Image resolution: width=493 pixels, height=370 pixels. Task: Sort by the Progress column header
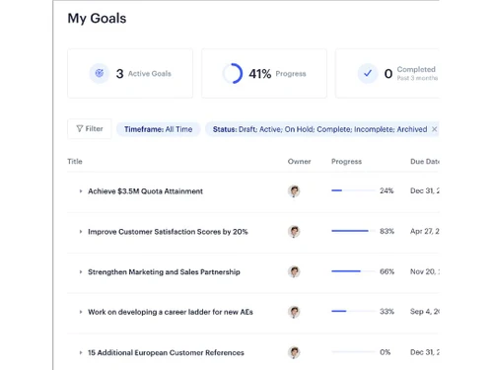point(346,162)
